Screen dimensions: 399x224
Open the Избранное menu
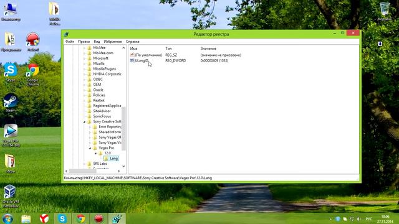click(113, 42)
